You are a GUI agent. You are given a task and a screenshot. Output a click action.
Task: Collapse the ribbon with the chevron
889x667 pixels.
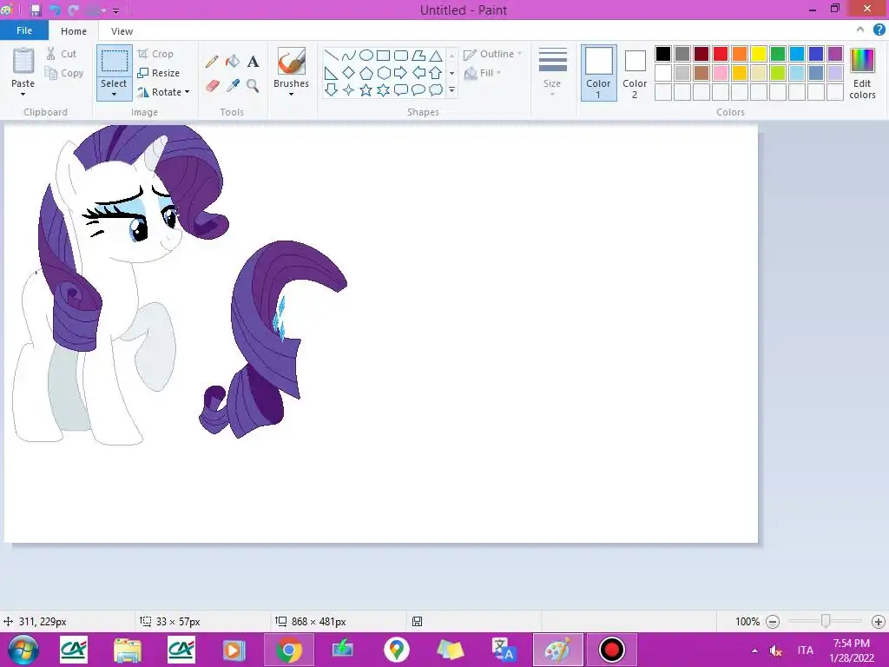[860, 30]
